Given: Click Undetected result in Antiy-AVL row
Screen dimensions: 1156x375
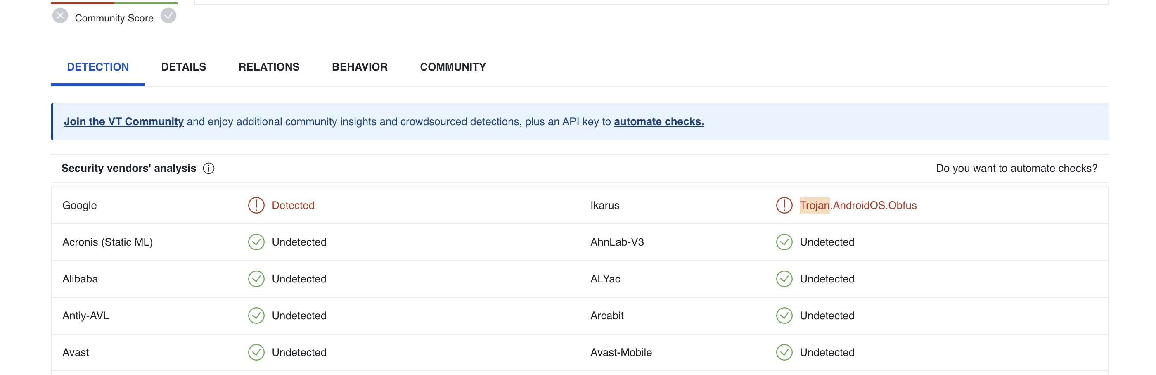Looking at the screenshot, I should click(299, 316).
